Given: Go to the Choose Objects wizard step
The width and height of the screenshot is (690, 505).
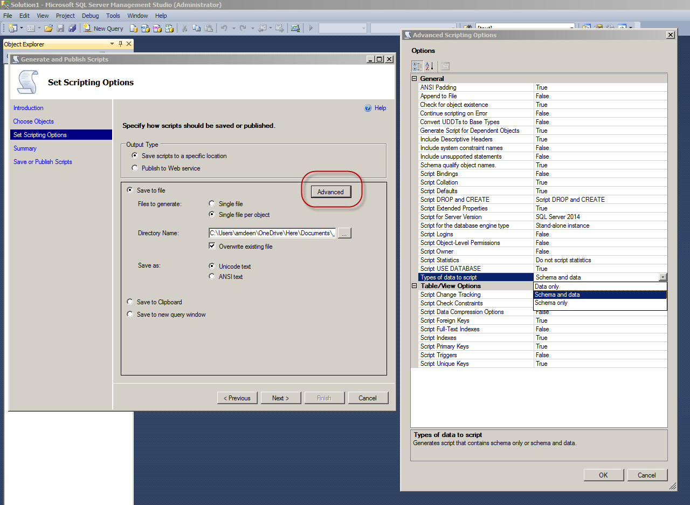Looking at the screenshot, I should [33, 121].
